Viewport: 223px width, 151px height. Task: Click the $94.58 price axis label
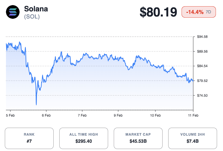(x=203, y=37)
